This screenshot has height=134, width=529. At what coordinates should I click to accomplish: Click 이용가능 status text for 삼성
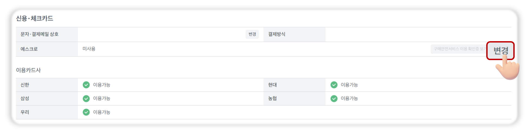click(x=102, y=99)
